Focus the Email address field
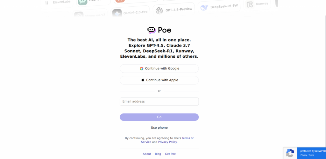 pyautogui.click(x=159, y=102)
